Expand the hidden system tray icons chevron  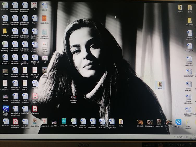click(175, 137)
